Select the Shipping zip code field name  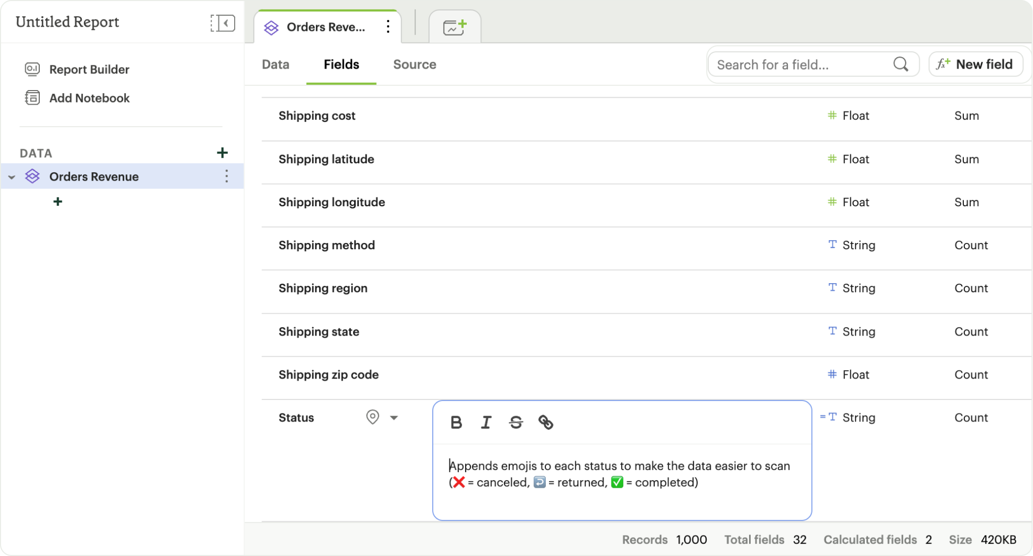(x=328, y=374)
